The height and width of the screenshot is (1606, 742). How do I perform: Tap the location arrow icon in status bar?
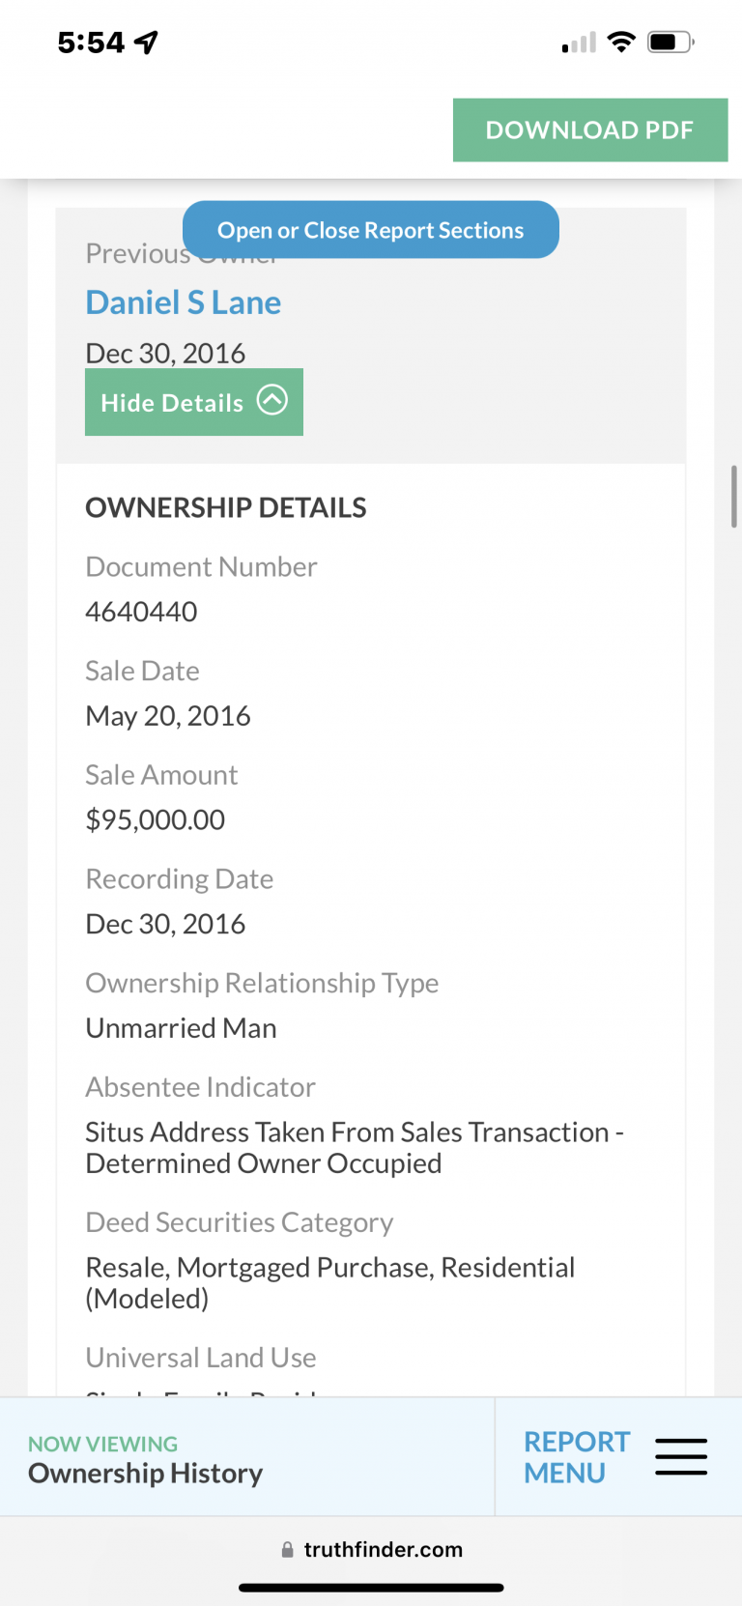(x=147, y=43)
